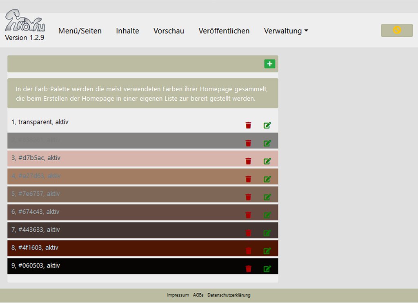The width and height of the screenshot is (418, 303).
Task: Expand the Verwaltung dropdown menu
Action: 286,31
